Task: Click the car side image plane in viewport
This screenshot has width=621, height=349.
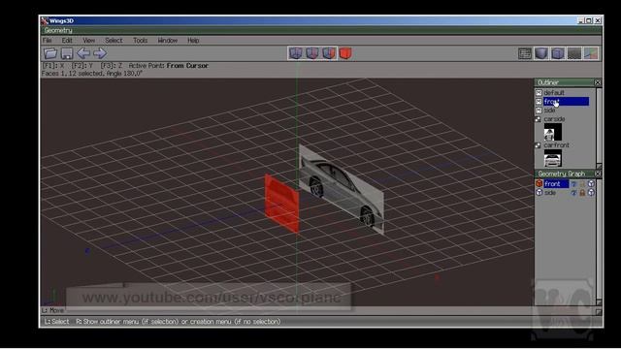Action: [342, 189]
